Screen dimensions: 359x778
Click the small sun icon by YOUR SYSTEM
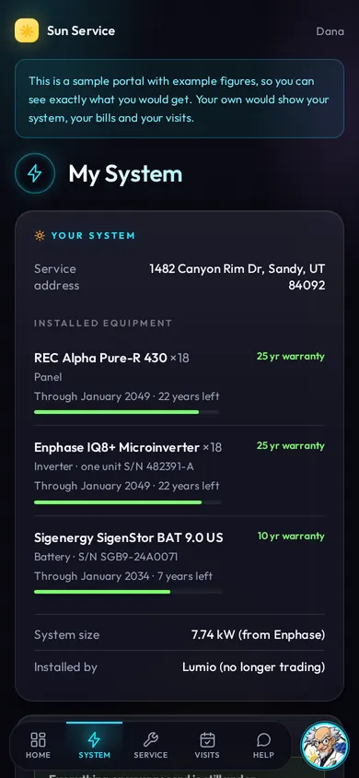pyautogui.click(x=40, y=236)
